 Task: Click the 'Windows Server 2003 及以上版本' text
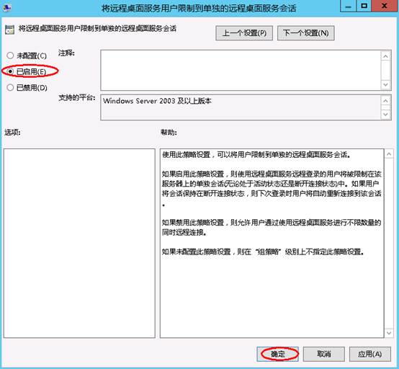click(x=157, y=101)
